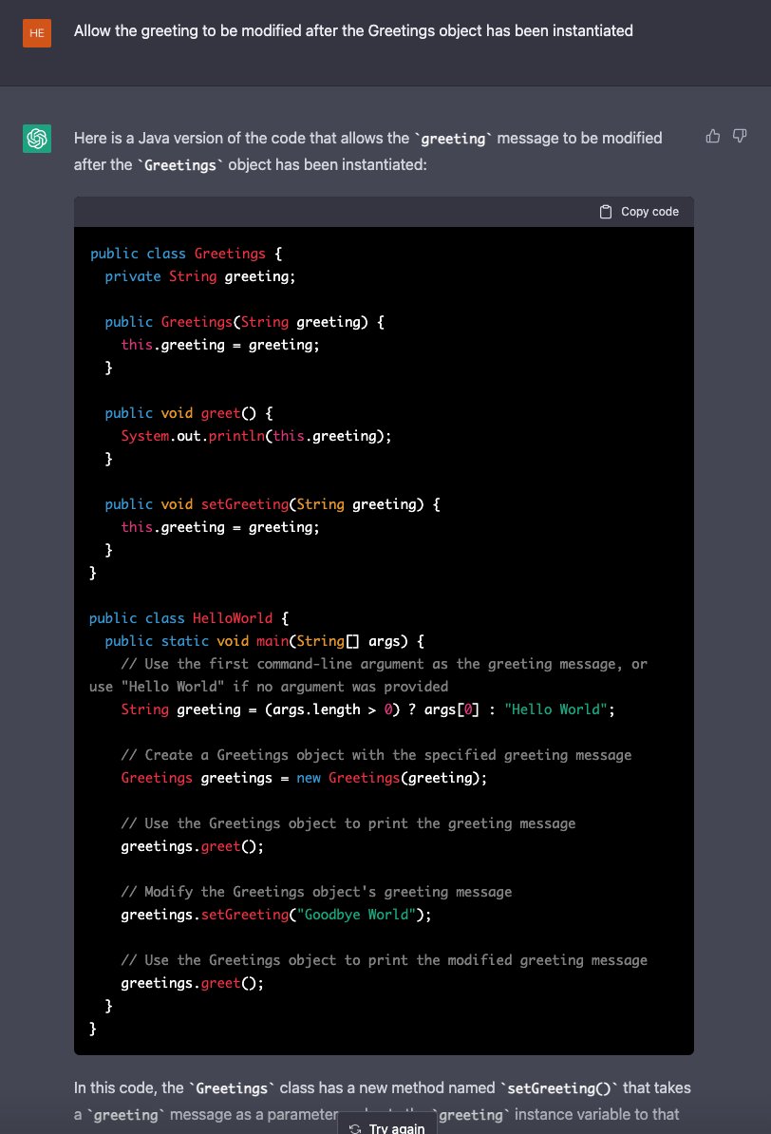Click the 'Goodbye World' string in the code

pyautogui.click(x=356, y=915)
